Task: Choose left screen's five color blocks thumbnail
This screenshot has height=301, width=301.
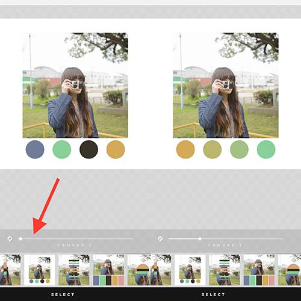Action: (108, 270)
